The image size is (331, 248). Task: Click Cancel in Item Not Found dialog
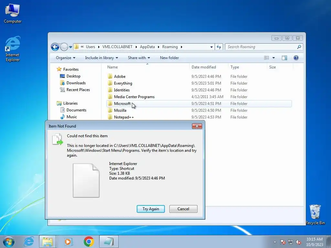(x=183, y=209)
